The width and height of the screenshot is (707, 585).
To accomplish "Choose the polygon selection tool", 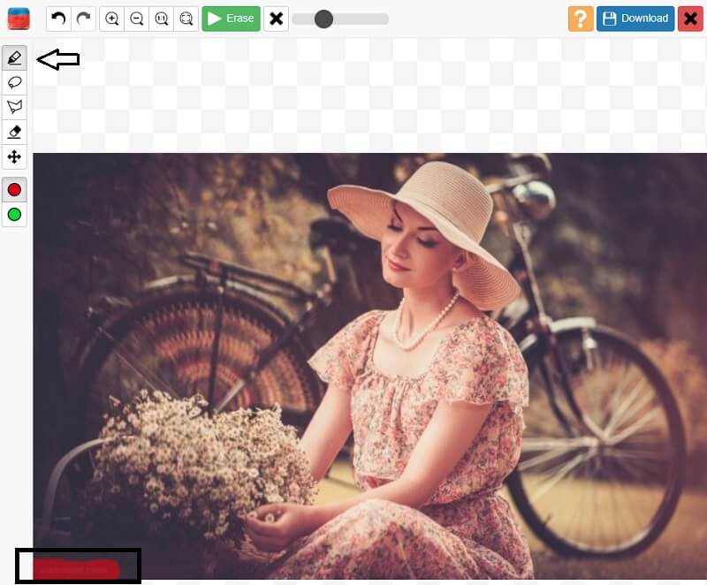I will tap(14, 107).
